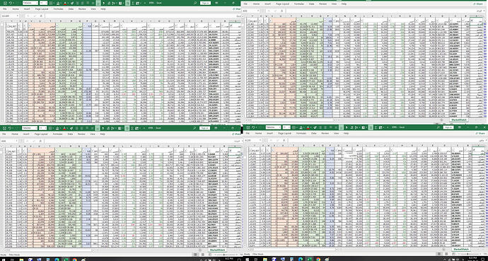Image resolution: width=488 pixels, height=261 pixels.
Task: Open column W filter arrow, top-left window
Action: tap(25, 26)
